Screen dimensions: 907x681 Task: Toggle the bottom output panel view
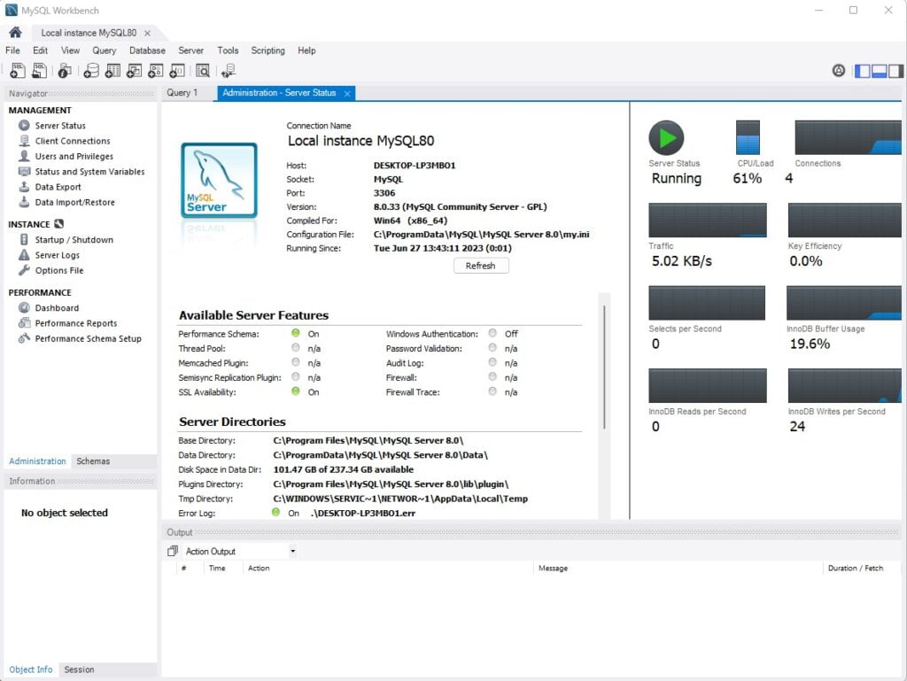click(880, 71)
